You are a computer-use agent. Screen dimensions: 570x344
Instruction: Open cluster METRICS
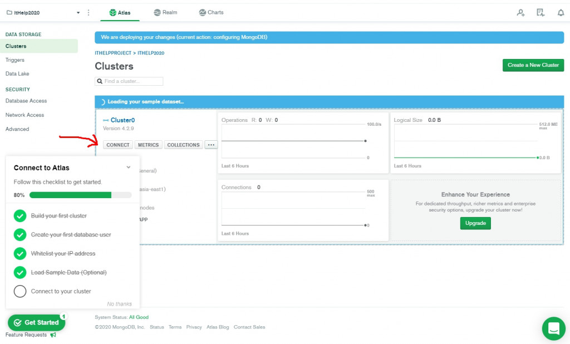tap(148, 145)
